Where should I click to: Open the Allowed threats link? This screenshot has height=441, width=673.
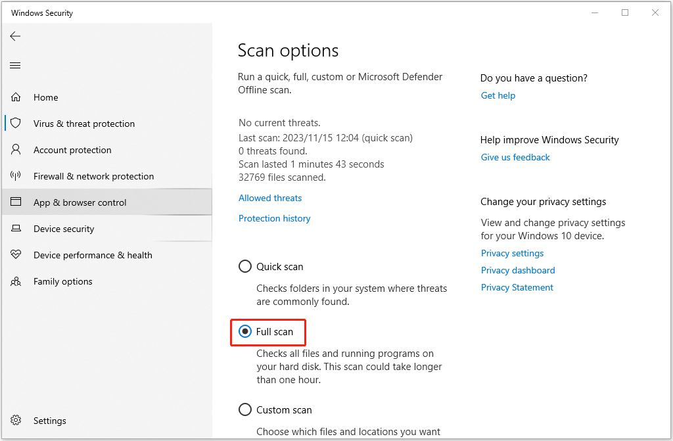[x=270, y=198]
